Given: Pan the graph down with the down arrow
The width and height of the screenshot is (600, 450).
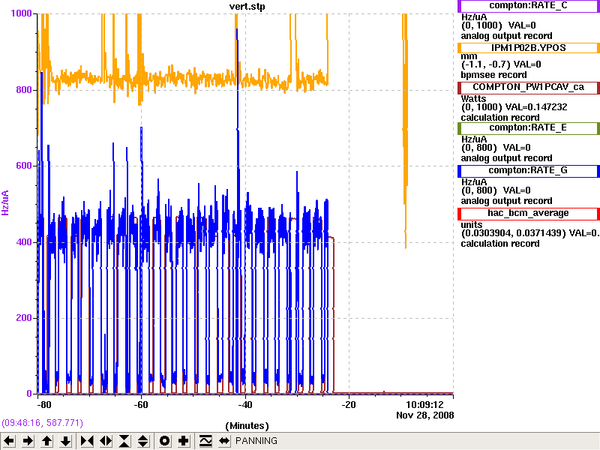Looking at the screenshot, I should click(66, 441).
